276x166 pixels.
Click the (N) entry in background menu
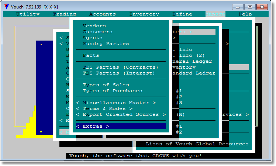point(180,114)
